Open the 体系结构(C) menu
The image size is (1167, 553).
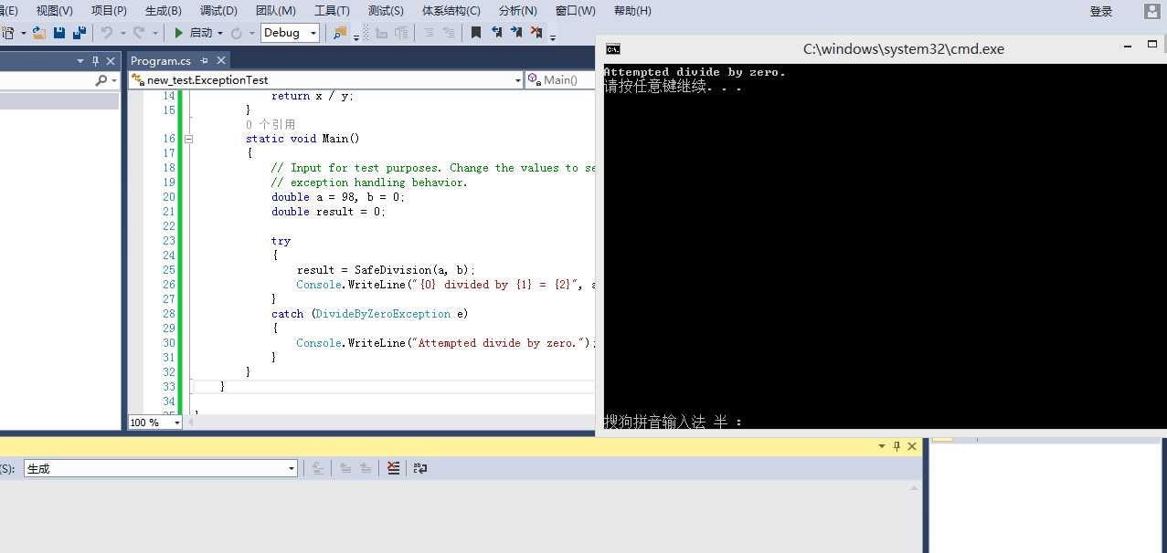451,11
